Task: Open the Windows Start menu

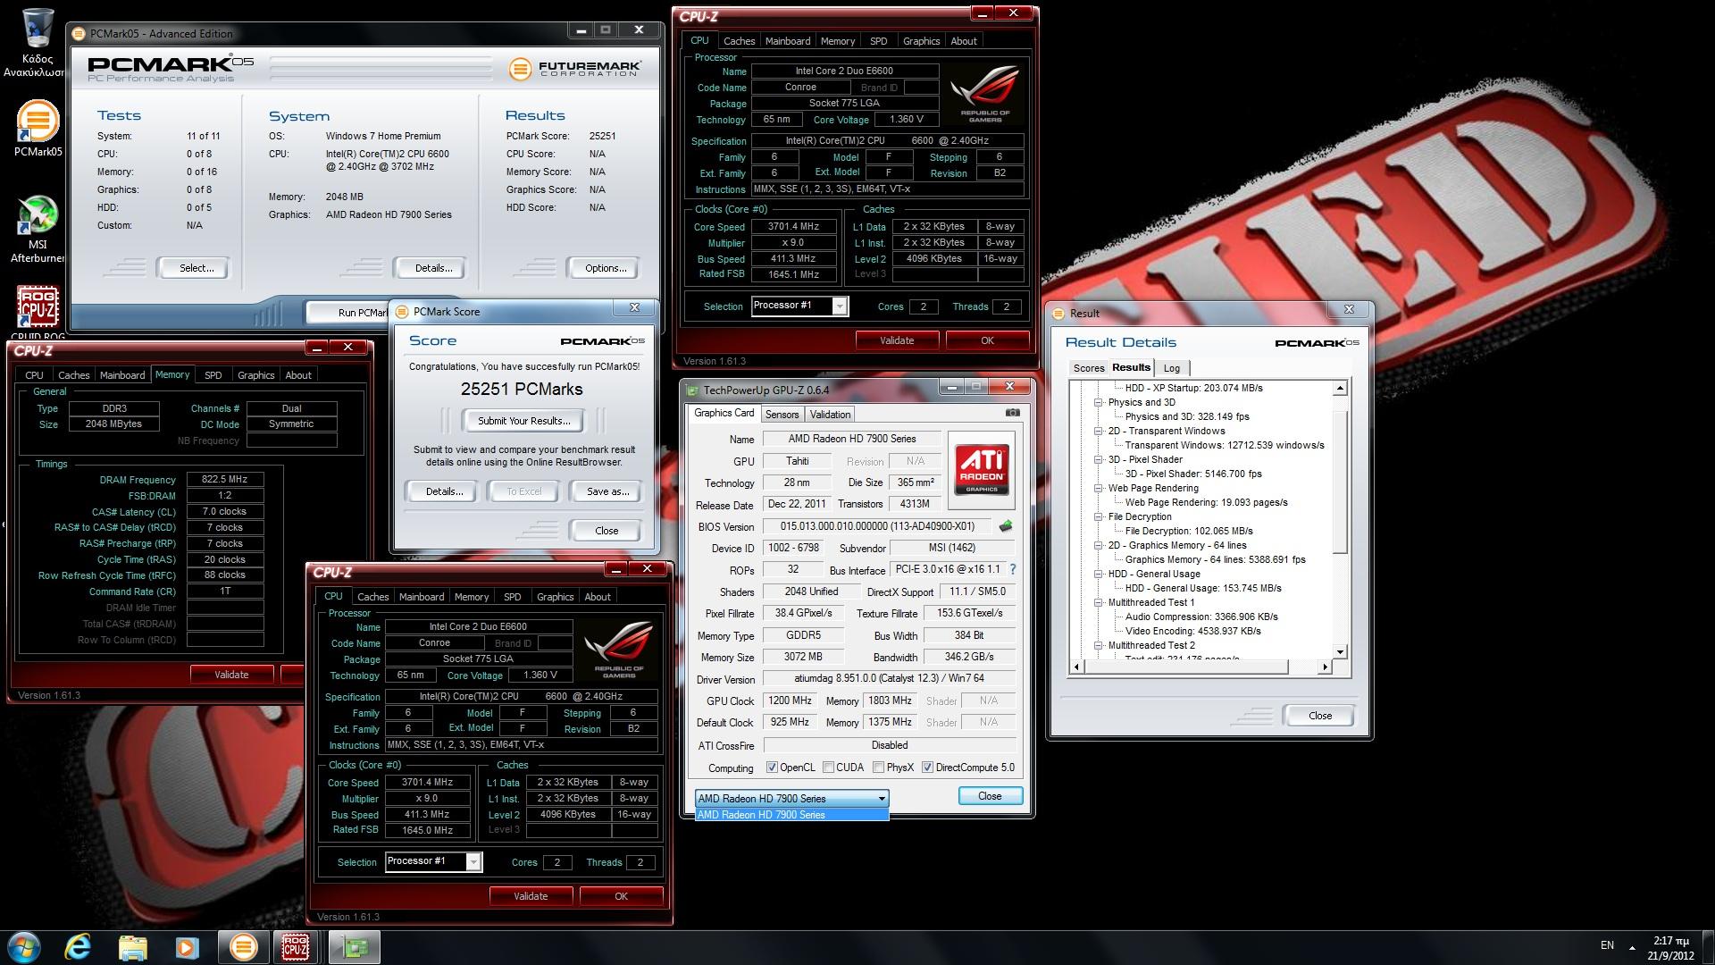Action: pos(24,946)
